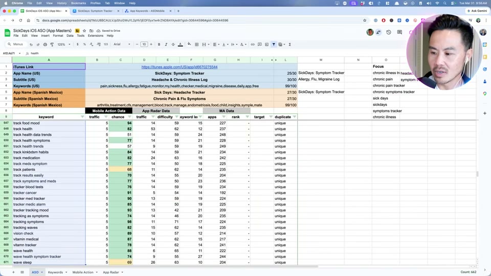Open horizontal align dropdown
Viewport: 491px width, 276px height.
pos(215,44)
